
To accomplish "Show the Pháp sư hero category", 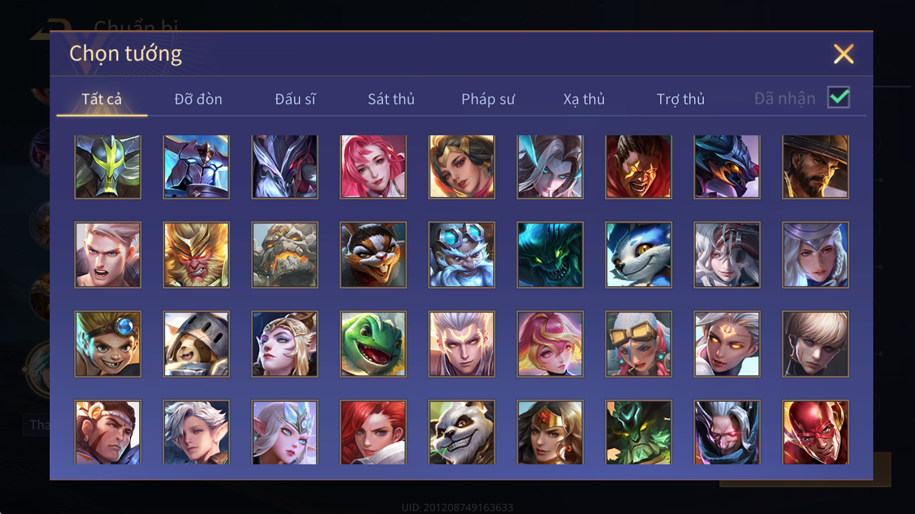I will pyautogui.click(x=488, y=99).
